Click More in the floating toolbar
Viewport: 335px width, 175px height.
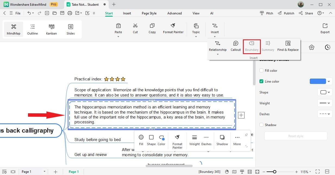click(x=237, y=140)
